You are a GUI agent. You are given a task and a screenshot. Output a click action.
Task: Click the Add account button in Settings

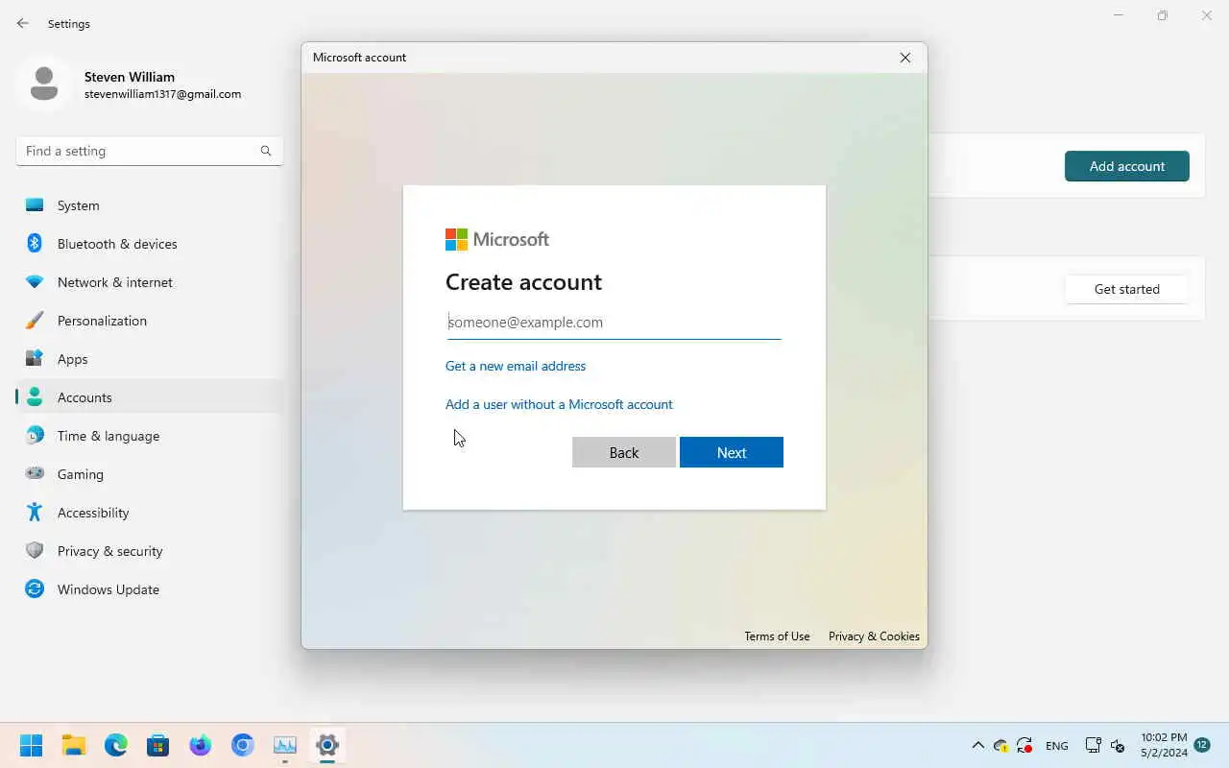1127,166
